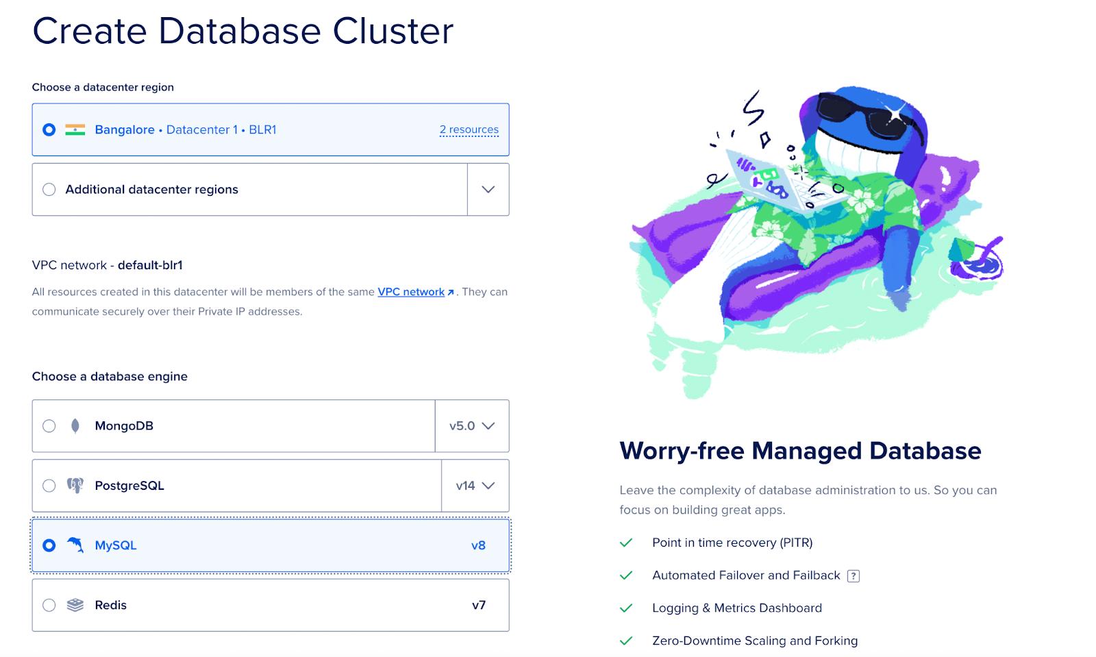Open the MongoDB v5.0 version dropdown
This screenshot has width=1096, height=657.
coord(472,426)
